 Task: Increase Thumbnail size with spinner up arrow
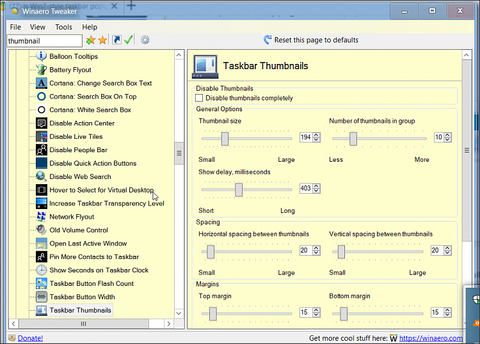point(317,135)
